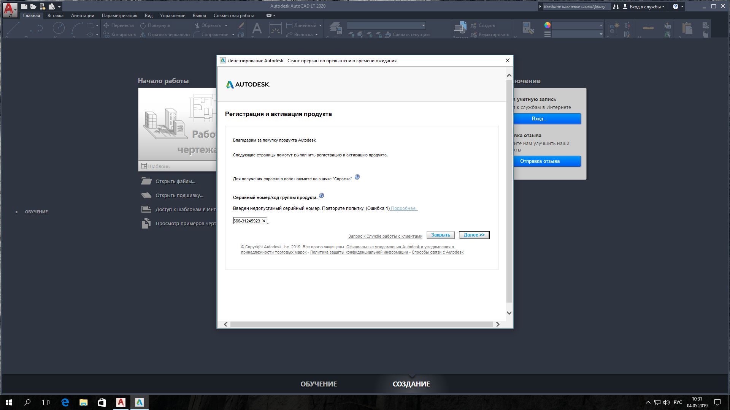Click Edit block (Редактировать)

pos(490,35)
